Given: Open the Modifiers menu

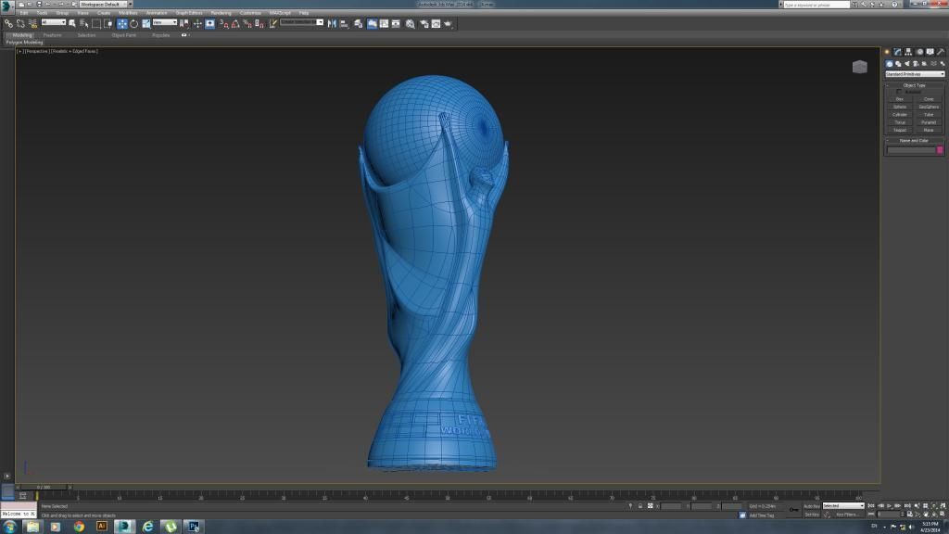Looking at the screenshot, I should click(x=128, y=13).
